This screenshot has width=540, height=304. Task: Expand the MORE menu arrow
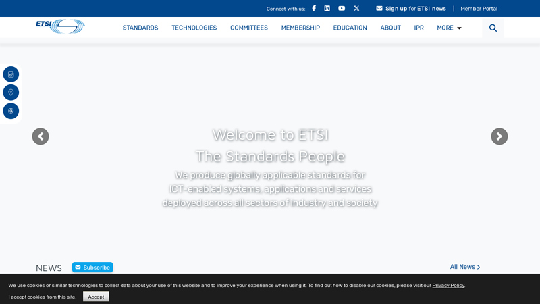[459, 28]
